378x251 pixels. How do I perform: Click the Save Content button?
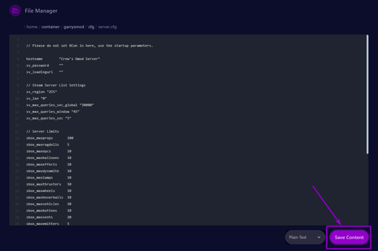click(349, 237)
